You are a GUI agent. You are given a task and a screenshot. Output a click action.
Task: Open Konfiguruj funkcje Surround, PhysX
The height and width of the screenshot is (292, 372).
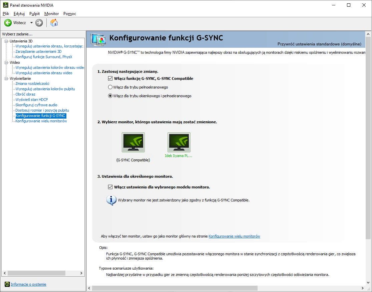point(44,57)
